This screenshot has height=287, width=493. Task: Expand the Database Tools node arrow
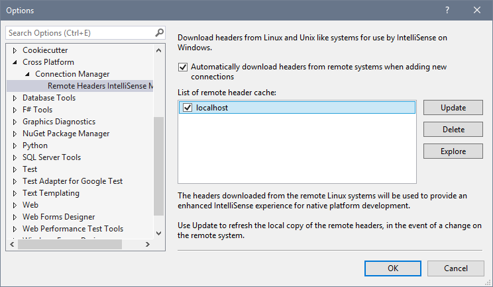click(15, 98)
